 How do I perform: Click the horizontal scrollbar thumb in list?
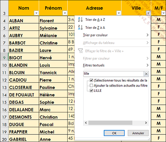(110, 123)
